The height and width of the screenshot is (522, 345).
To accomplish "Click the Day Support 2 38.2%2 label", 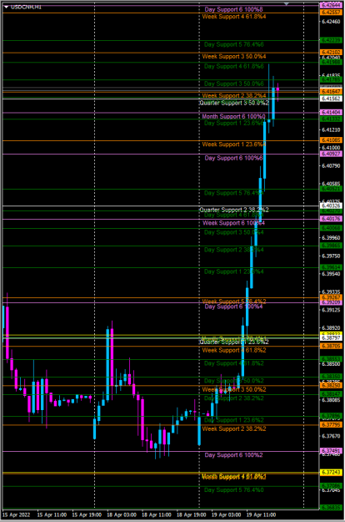I will [x=234, y=398].
